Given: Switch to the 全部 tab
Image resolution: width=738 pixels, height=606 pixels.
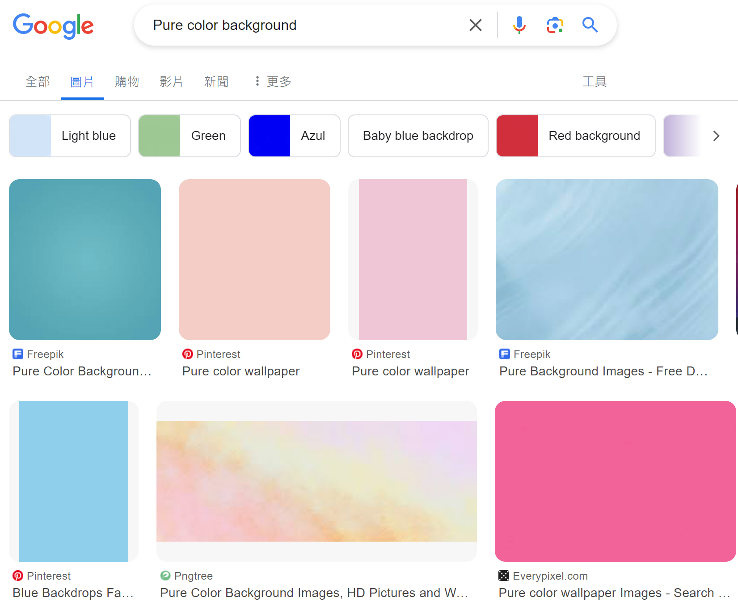Looking at the screenshot, I should pyautogui.click(x=38, y=81).
